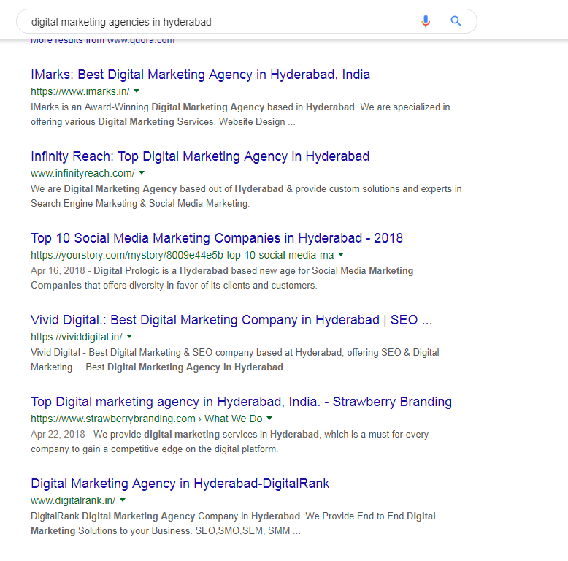Expand dropdown arrow beside yourstory.com URL
The height and width of the screenshot is (561, 568).
coord(341,255)
